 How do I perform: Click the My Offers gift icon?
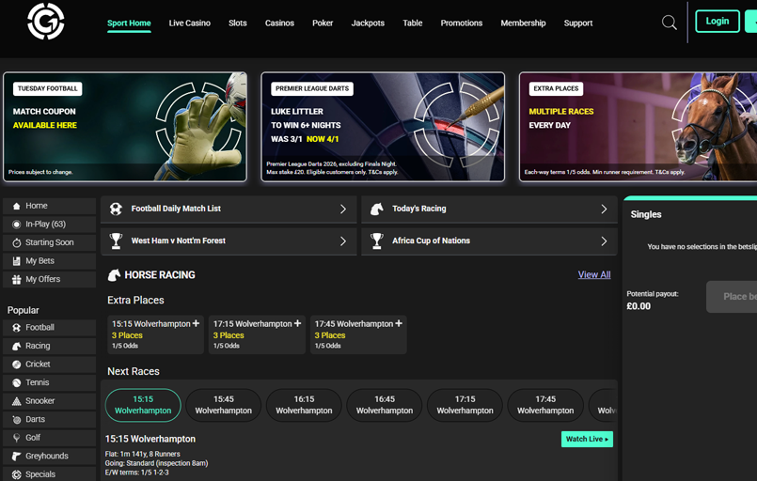[16, 279]
